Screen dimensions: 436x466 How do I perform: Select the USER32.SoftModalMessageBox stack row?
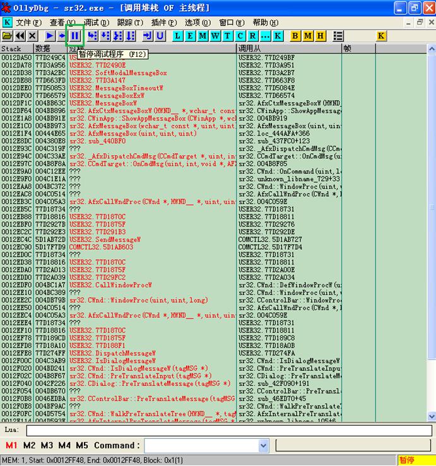tap(213, 73)
